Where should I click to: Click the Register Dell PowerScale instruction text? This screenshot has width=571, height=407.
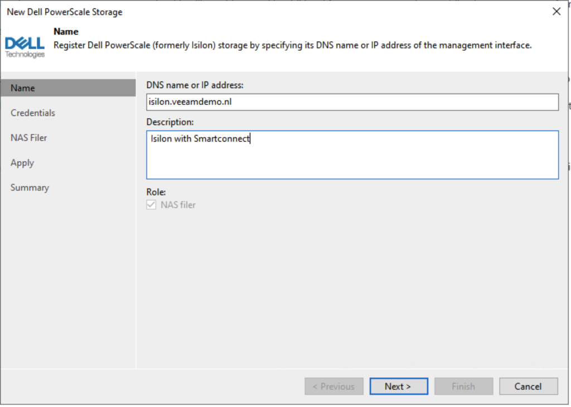click(x=292, y=45)
